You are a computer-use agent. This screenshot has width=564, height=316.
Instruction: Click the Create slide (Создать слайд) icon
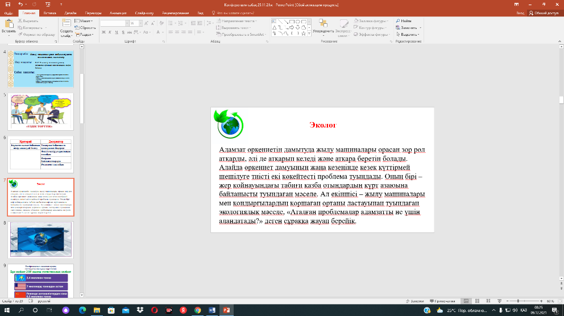(x=66, y=24)
